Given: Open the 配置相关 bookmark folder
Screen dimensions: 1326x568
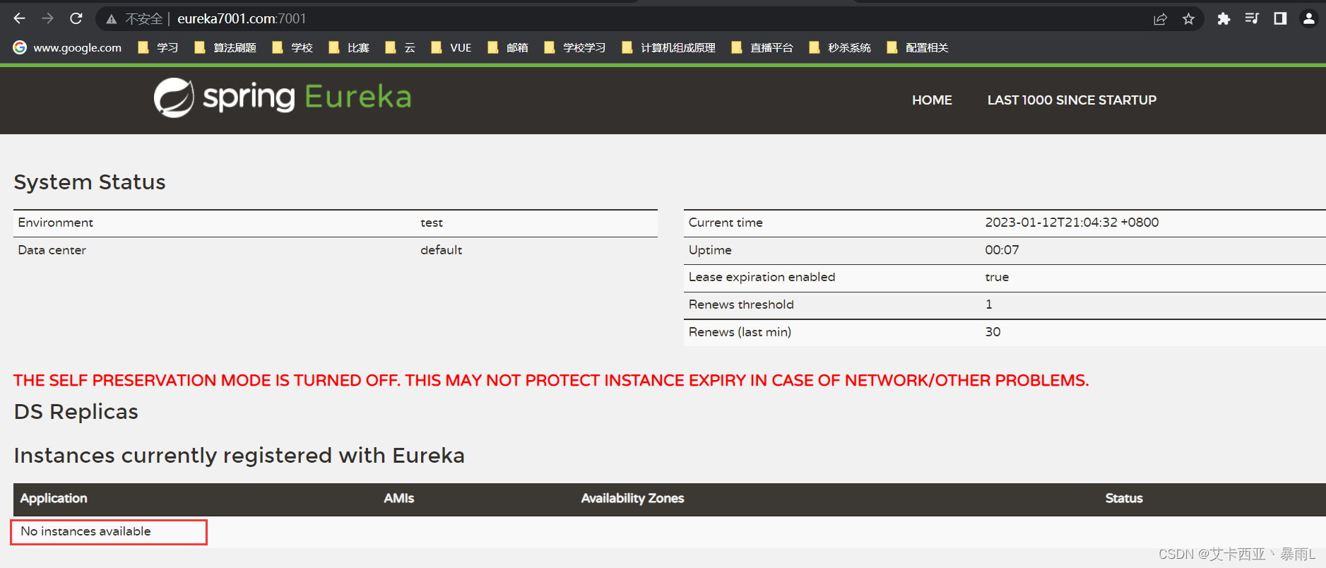Looking at the screenshot, I should tap(917, 47).
